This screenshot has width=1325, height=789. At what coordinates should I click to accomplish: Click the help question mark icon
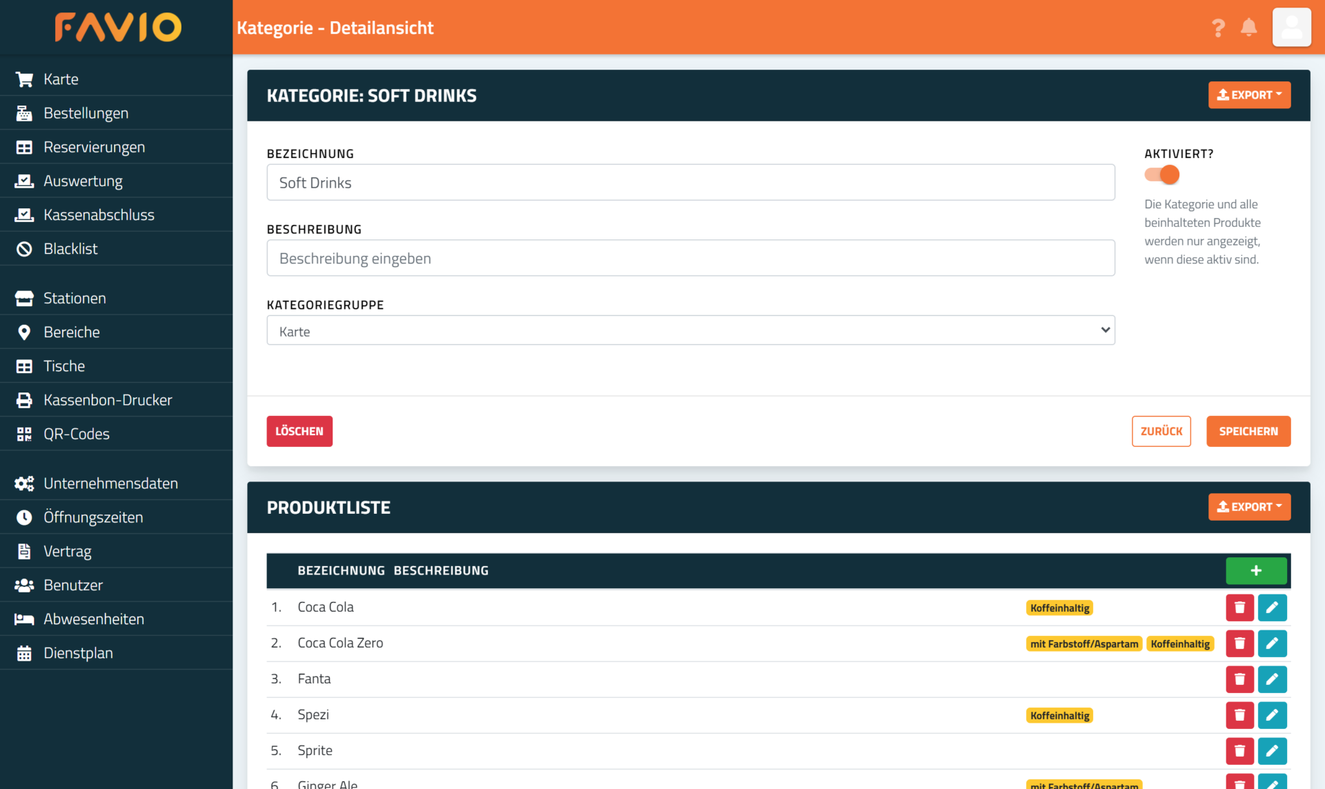[1218, 28]
